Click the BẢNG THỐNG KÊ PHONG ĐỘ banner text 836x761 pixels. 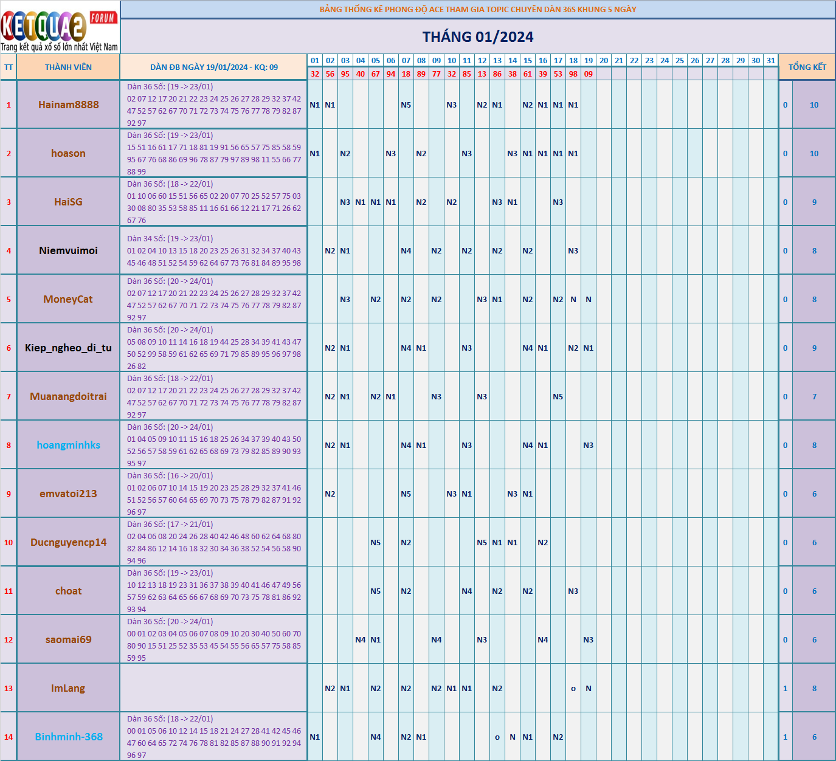pyautogui.click(x=478, y=9)
